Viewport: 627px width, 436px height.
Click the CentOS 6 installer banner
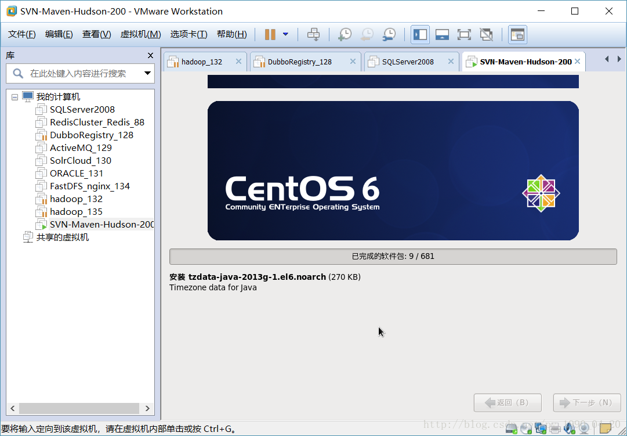pos(393,171)
